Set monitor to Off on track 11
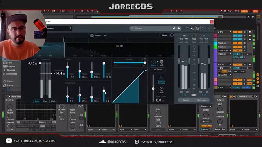The width and height of the screenshot is (262, 147). point(230,71)
